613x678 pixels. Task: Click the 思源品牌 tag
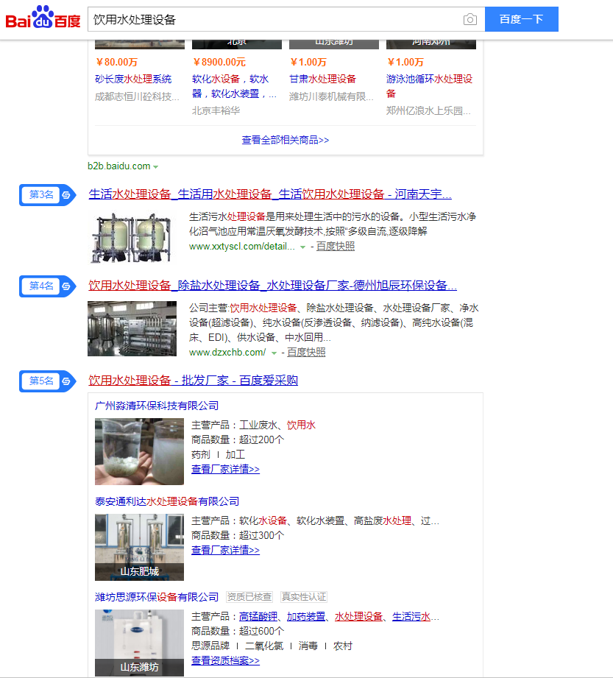tap(210, 646)
